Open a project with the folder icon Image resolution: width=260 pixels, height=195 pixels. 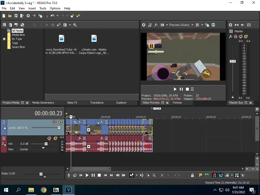click(10, 16)
